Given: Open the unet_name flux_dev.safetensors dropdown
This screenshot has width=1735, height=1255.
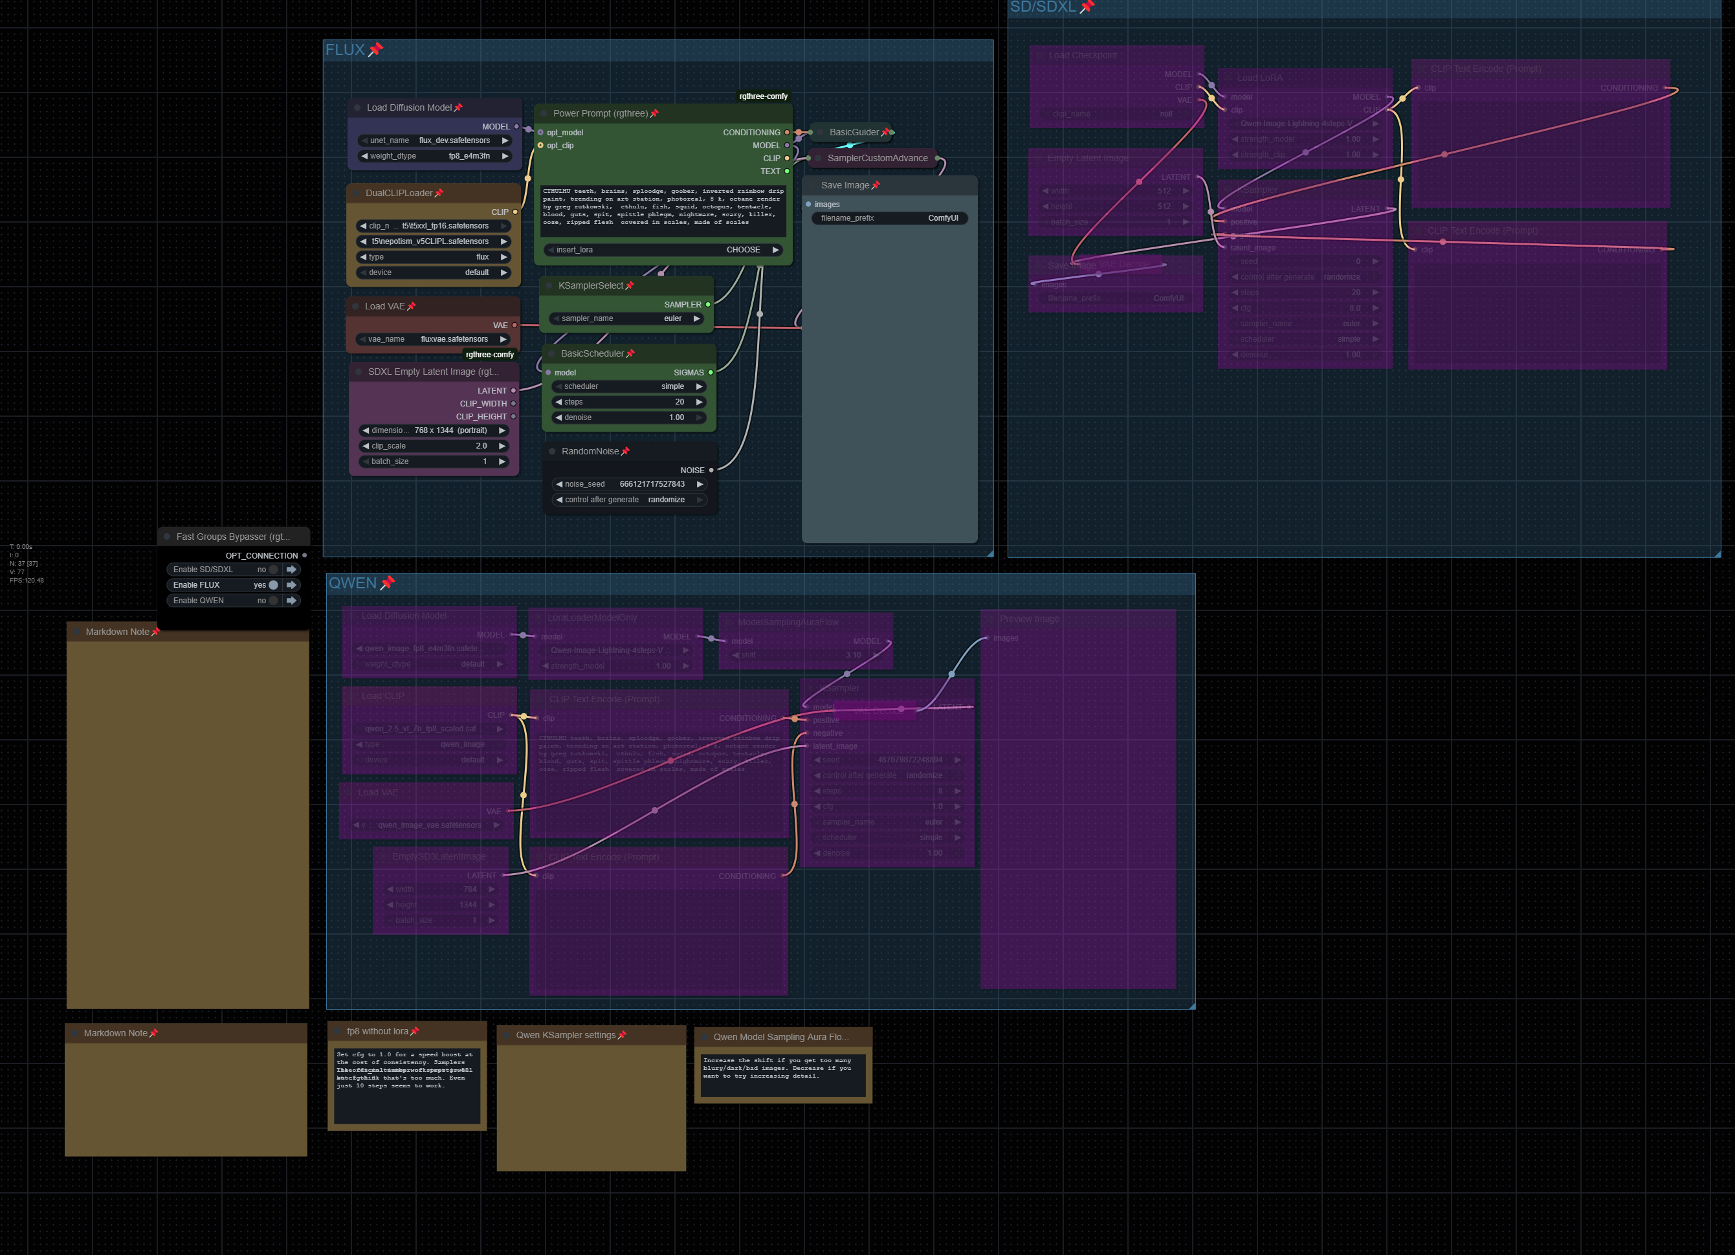Looking at the screenshot, I should point(434,141).
